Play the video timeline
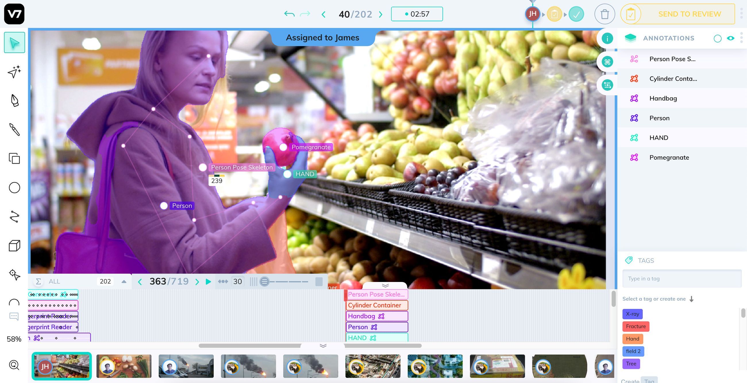The width and height of the screenshot is (747, 383). pyautogui.click(x=208, y=281)
